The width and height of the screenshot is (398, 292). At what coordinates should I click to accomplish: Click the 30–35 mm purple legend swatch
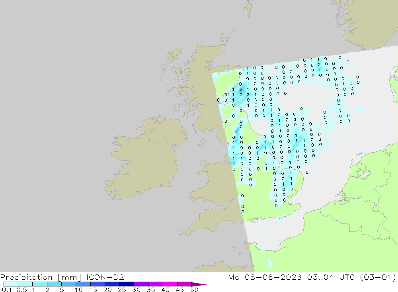click(141, 284)
